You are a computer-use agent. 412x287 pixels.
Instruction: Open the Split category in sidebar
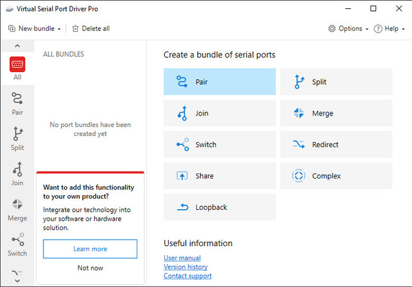[17, 139]
